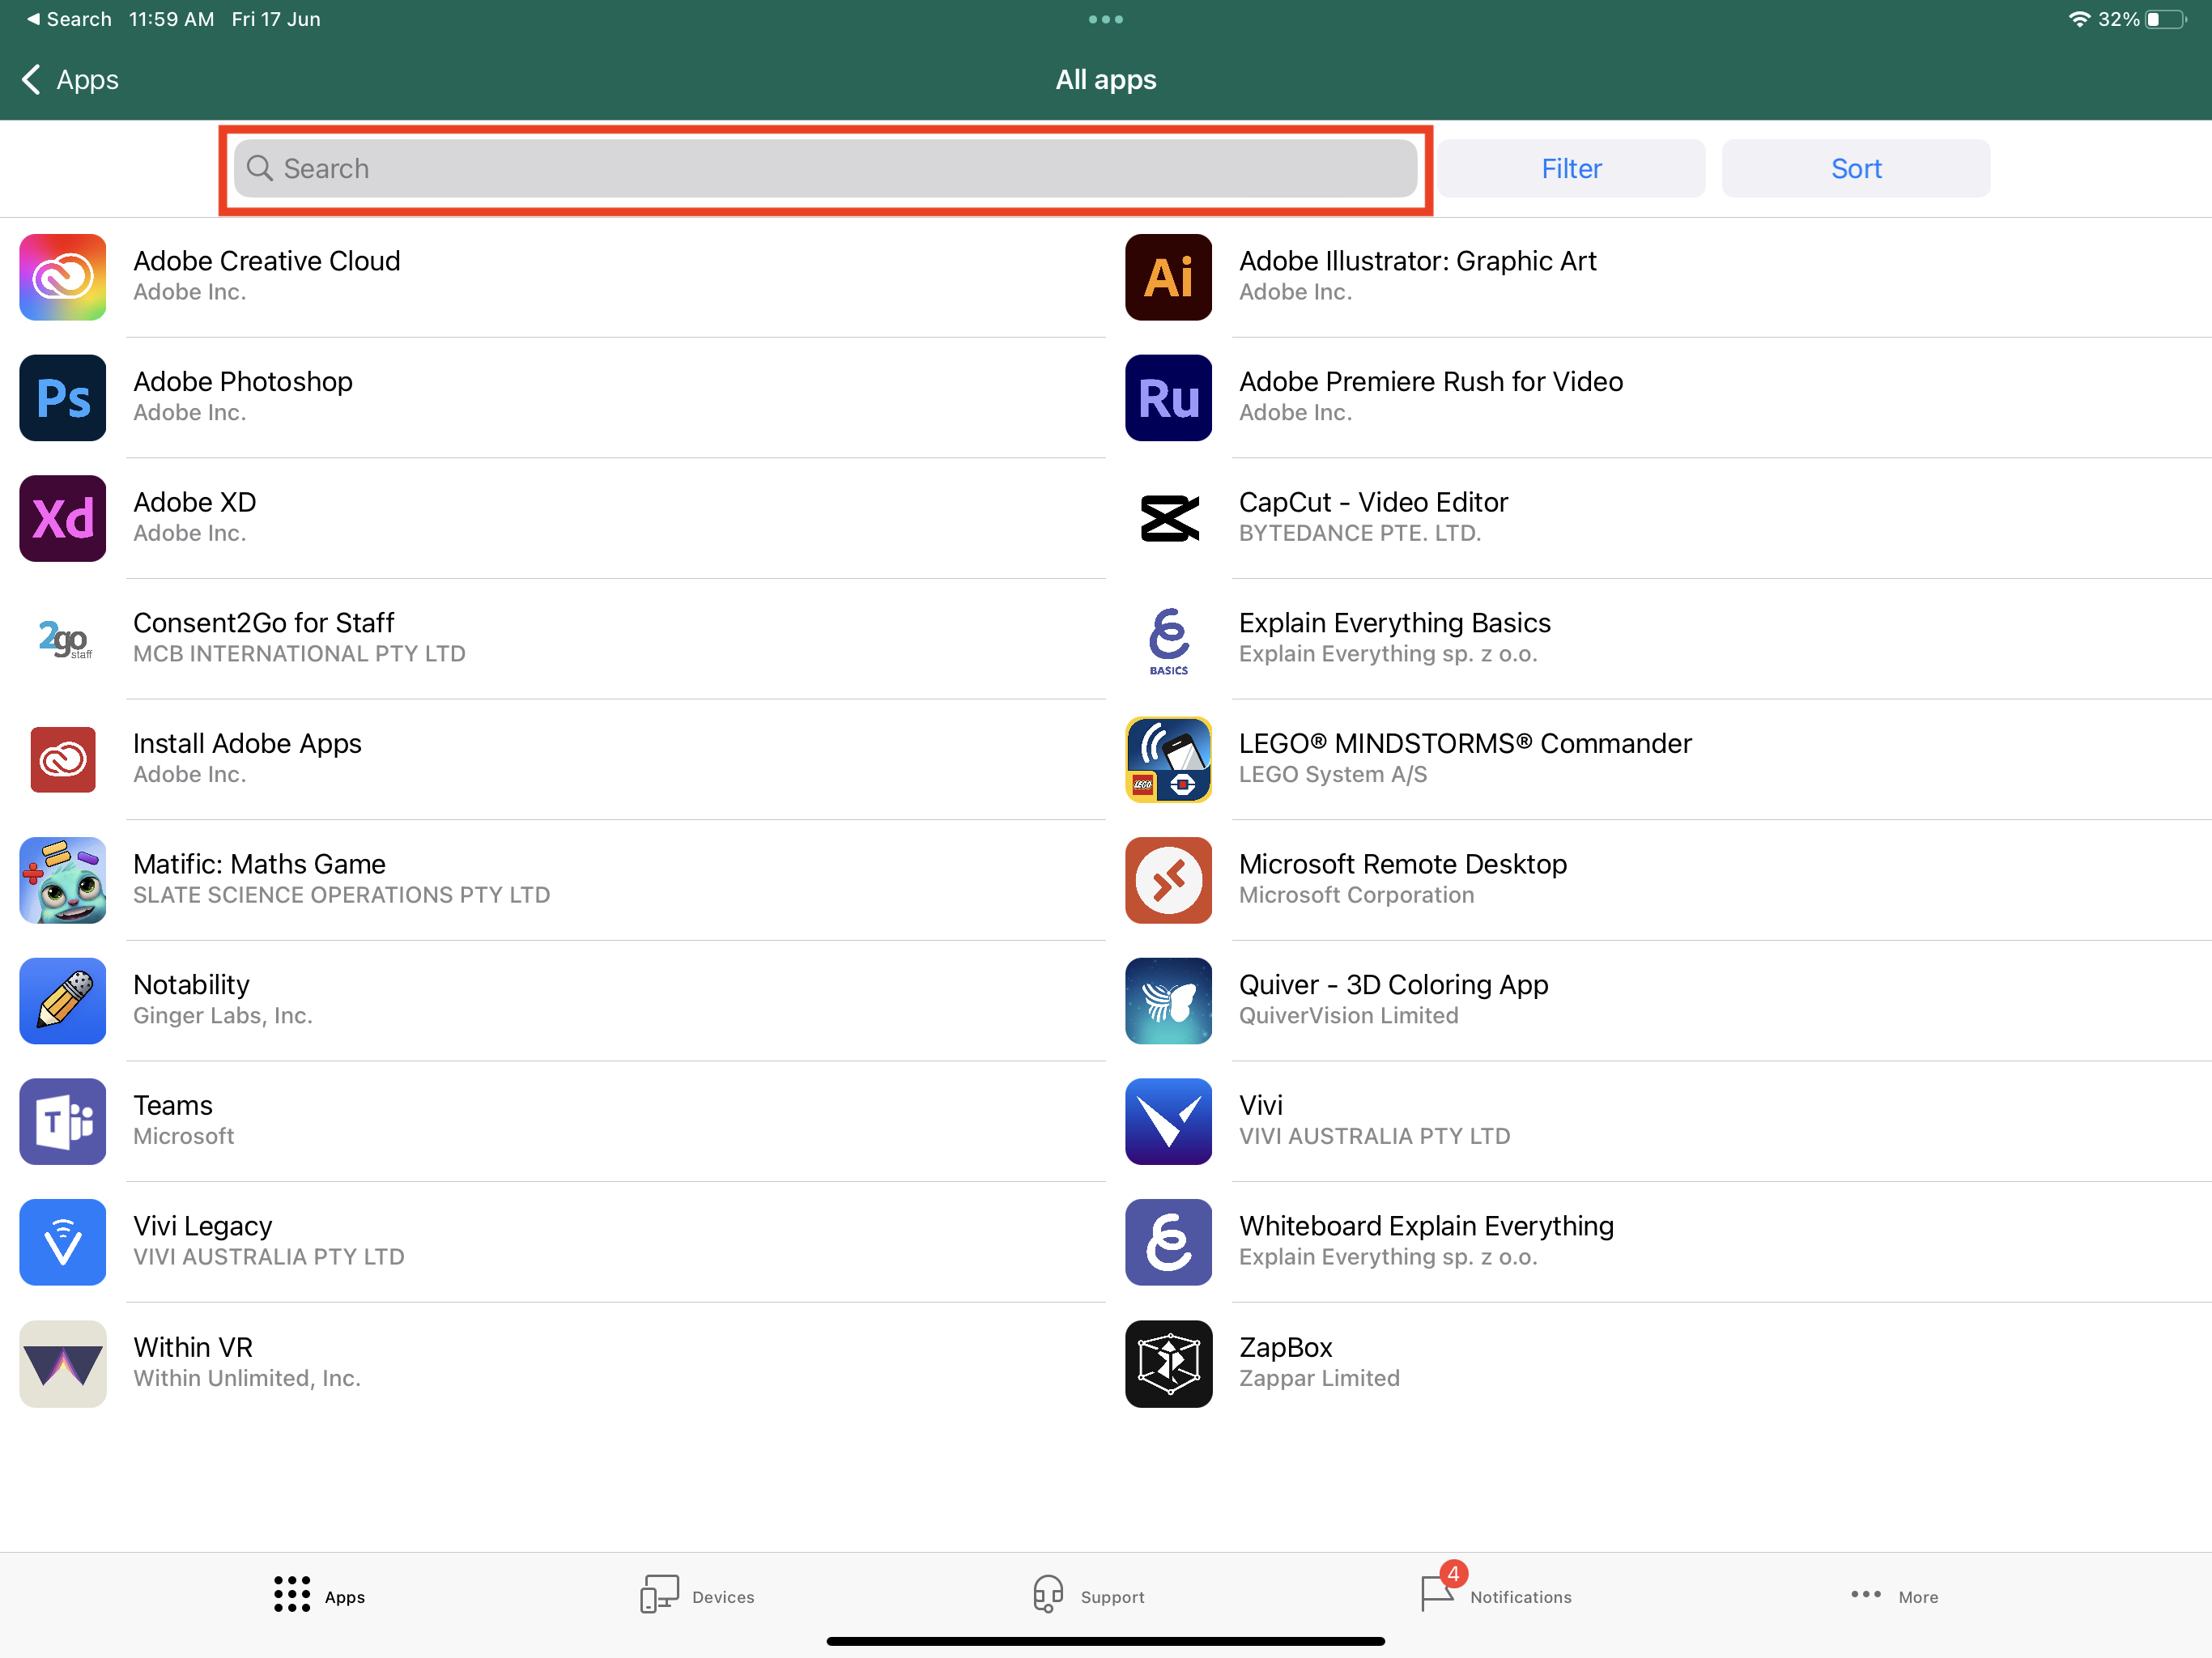Tap the Notability pencil icon
2212x1658 pixels.
62,1001
